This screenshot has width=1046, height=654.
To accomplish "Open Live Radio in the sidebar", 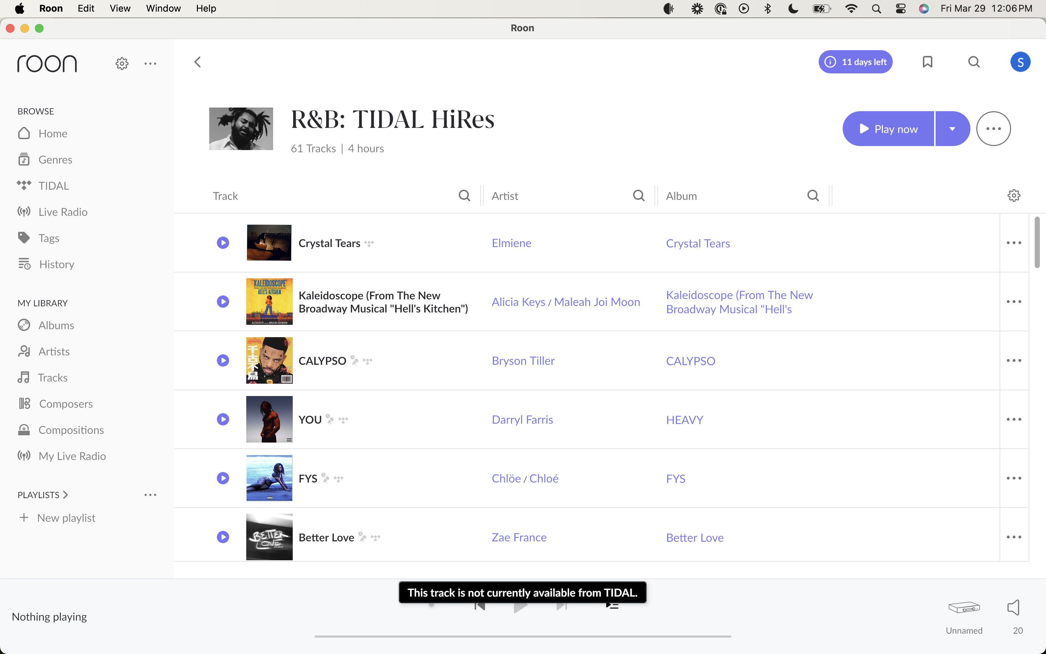I will pos(52,212).
